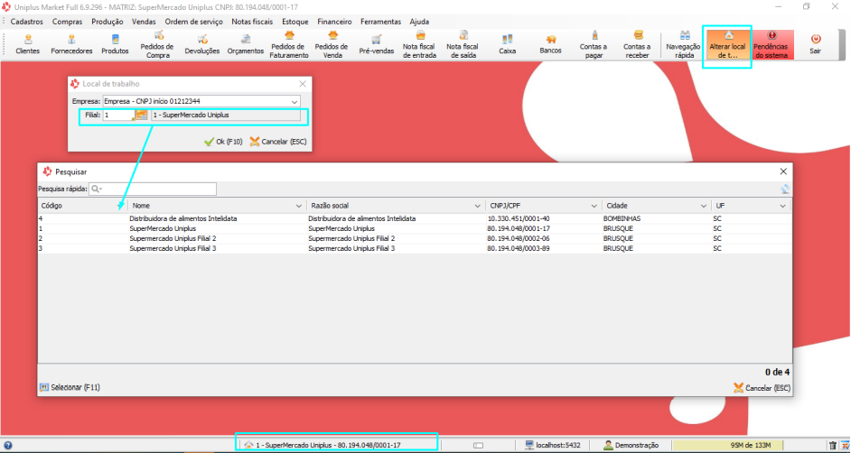The height and width of the screenshot is (453, 851).
Task: Click the Sair toolbar icon
Action: pyautogui.click(x=816, y=44)
